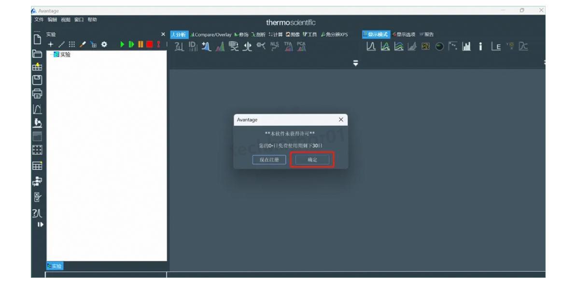Click the 现在注册 register button

[269, 160]
